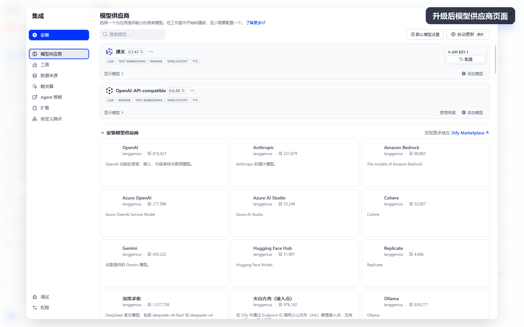
Task: Open the 权限 permissions icon
Action: [x=35, y=308]
